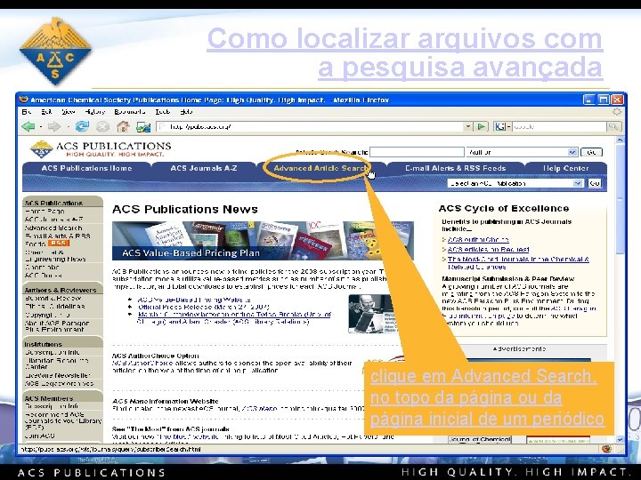Click the browser Forward arrow

(54, 126)
